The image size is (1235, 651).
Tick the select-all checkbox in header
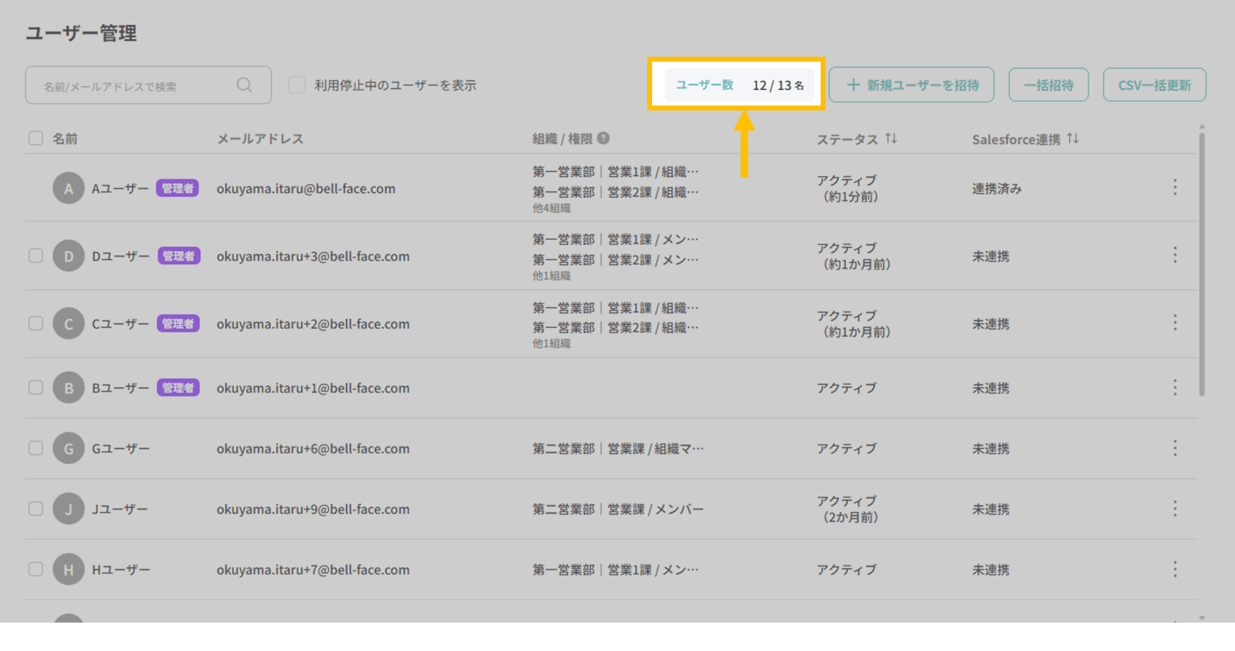[36, 138]
